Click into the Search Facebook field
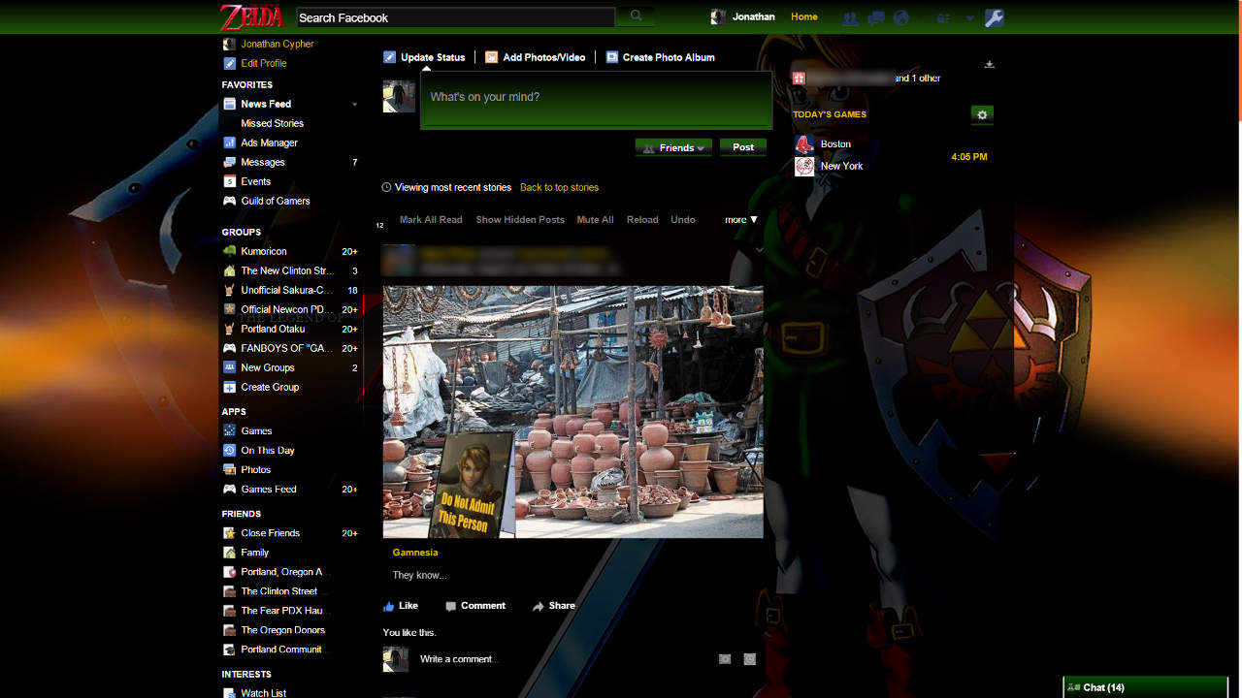The height and width of the screenshot is (698, 1242). pos(455,17)
